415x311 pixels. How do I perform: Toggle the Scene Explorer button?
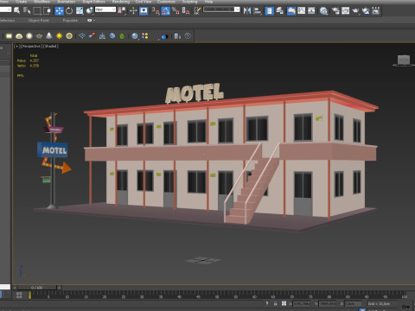[x=269, y=11]
